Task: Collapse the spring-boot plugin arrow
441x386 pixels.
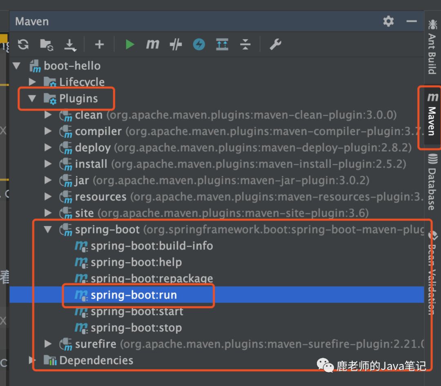Action: coord(48,229)
